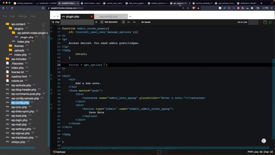
Task: Open the editor File menu
Action: click(5, 16)
